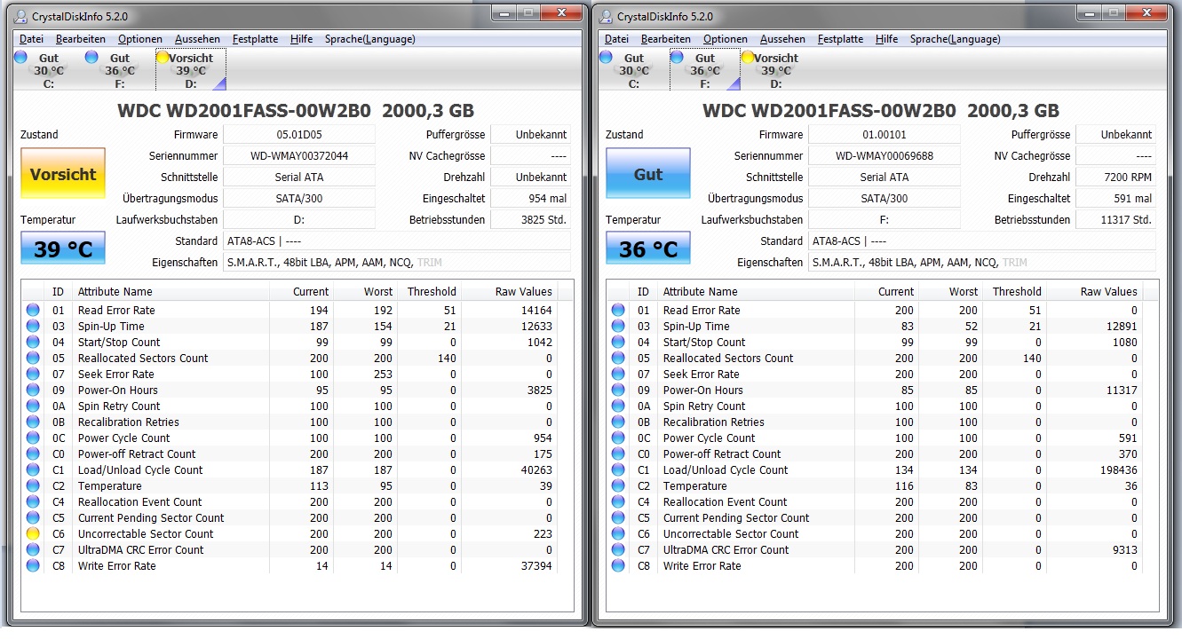The image size is (1182, 639).
Task: Click Eingeschaltet field showing 954 mal
Action: [x=530, y=198]
